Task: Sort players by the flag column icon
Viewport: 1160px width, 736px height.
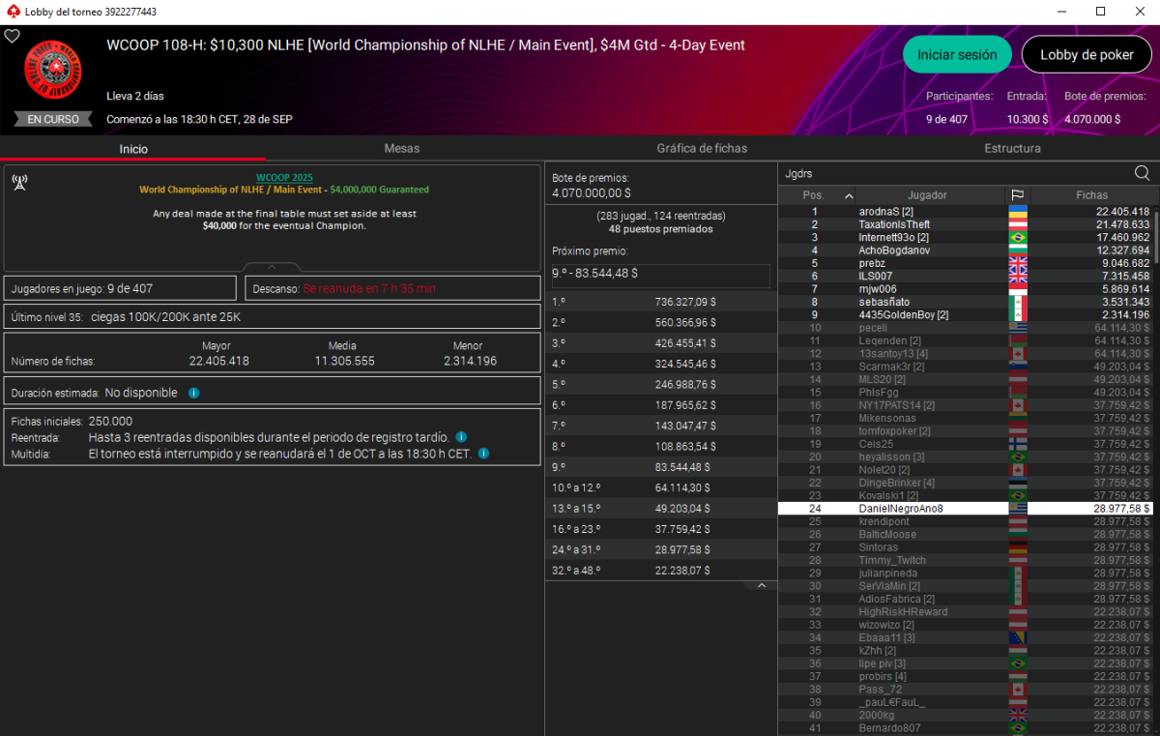Action: pos(1017,195)
